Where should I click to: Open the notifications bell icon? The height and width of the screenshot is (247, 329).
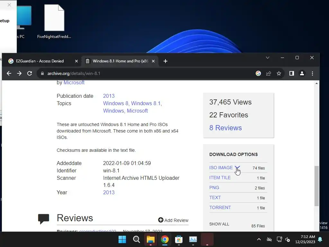(320, 239)
